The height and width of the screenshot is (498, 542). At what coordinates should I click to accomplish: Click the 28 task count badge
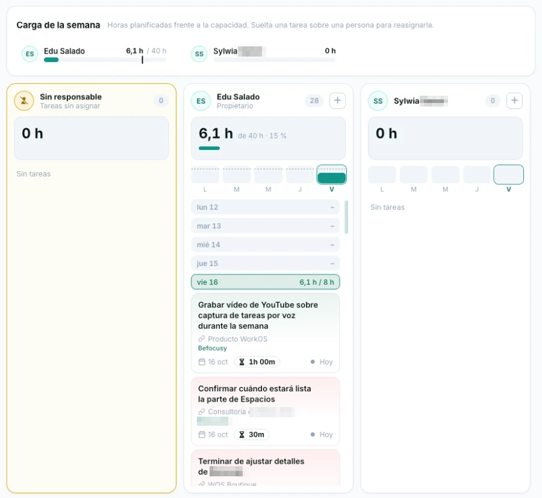click(314, 101)
